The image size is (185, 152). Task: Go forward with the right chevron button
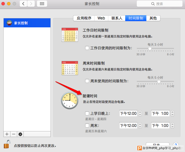pos(31,4)
